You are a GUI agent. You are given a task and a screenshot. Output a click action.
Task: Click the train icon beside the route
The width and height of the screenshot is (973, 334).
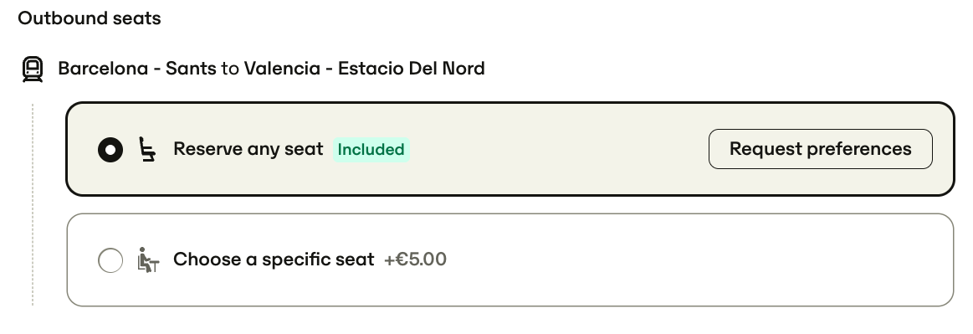point(33,69)
